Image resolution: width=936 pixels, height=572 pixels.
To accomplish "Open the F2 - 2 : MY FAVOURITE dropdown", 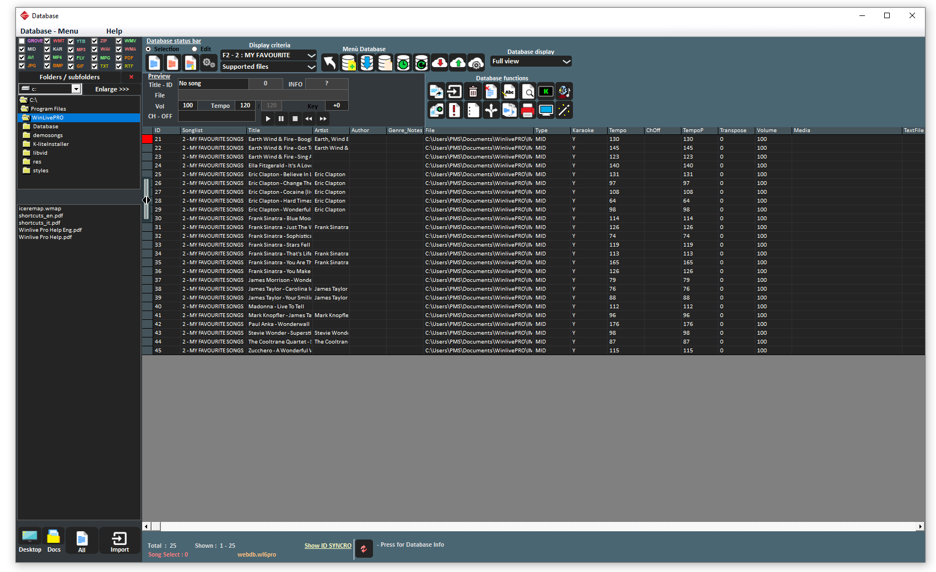I will 312,55.
